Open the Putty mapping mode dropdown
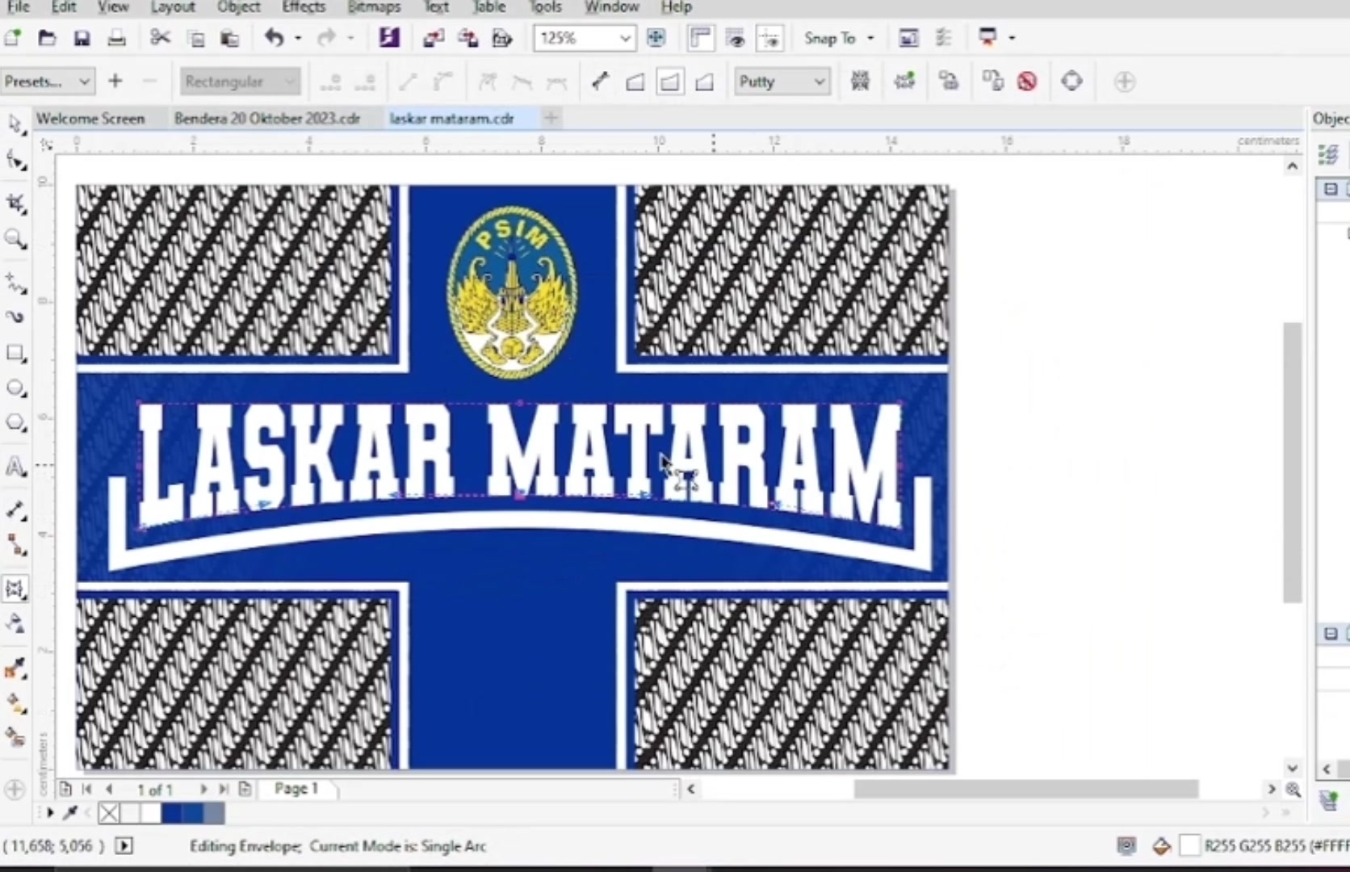This screenshot has height=872, width=1350. (819, 82)
